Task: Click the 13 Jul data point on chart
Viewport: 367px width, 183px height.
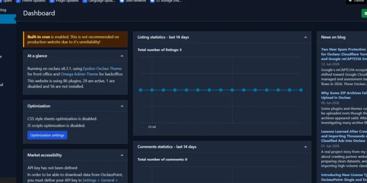Action: [x=152, y=90]
